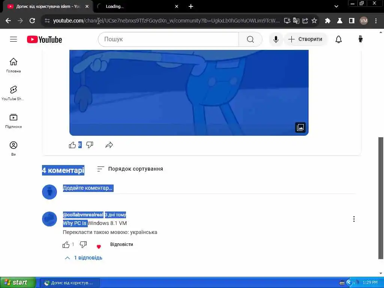Open Підписки in sidebar
Viewport: 384px width, 288px height.
coord(13,121)
